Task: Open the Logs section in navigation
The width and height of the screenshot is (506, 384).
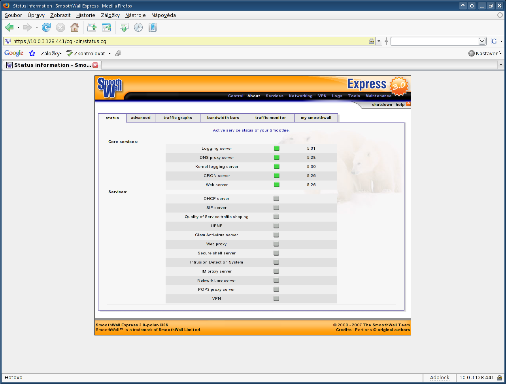Action: click(337, 96)
